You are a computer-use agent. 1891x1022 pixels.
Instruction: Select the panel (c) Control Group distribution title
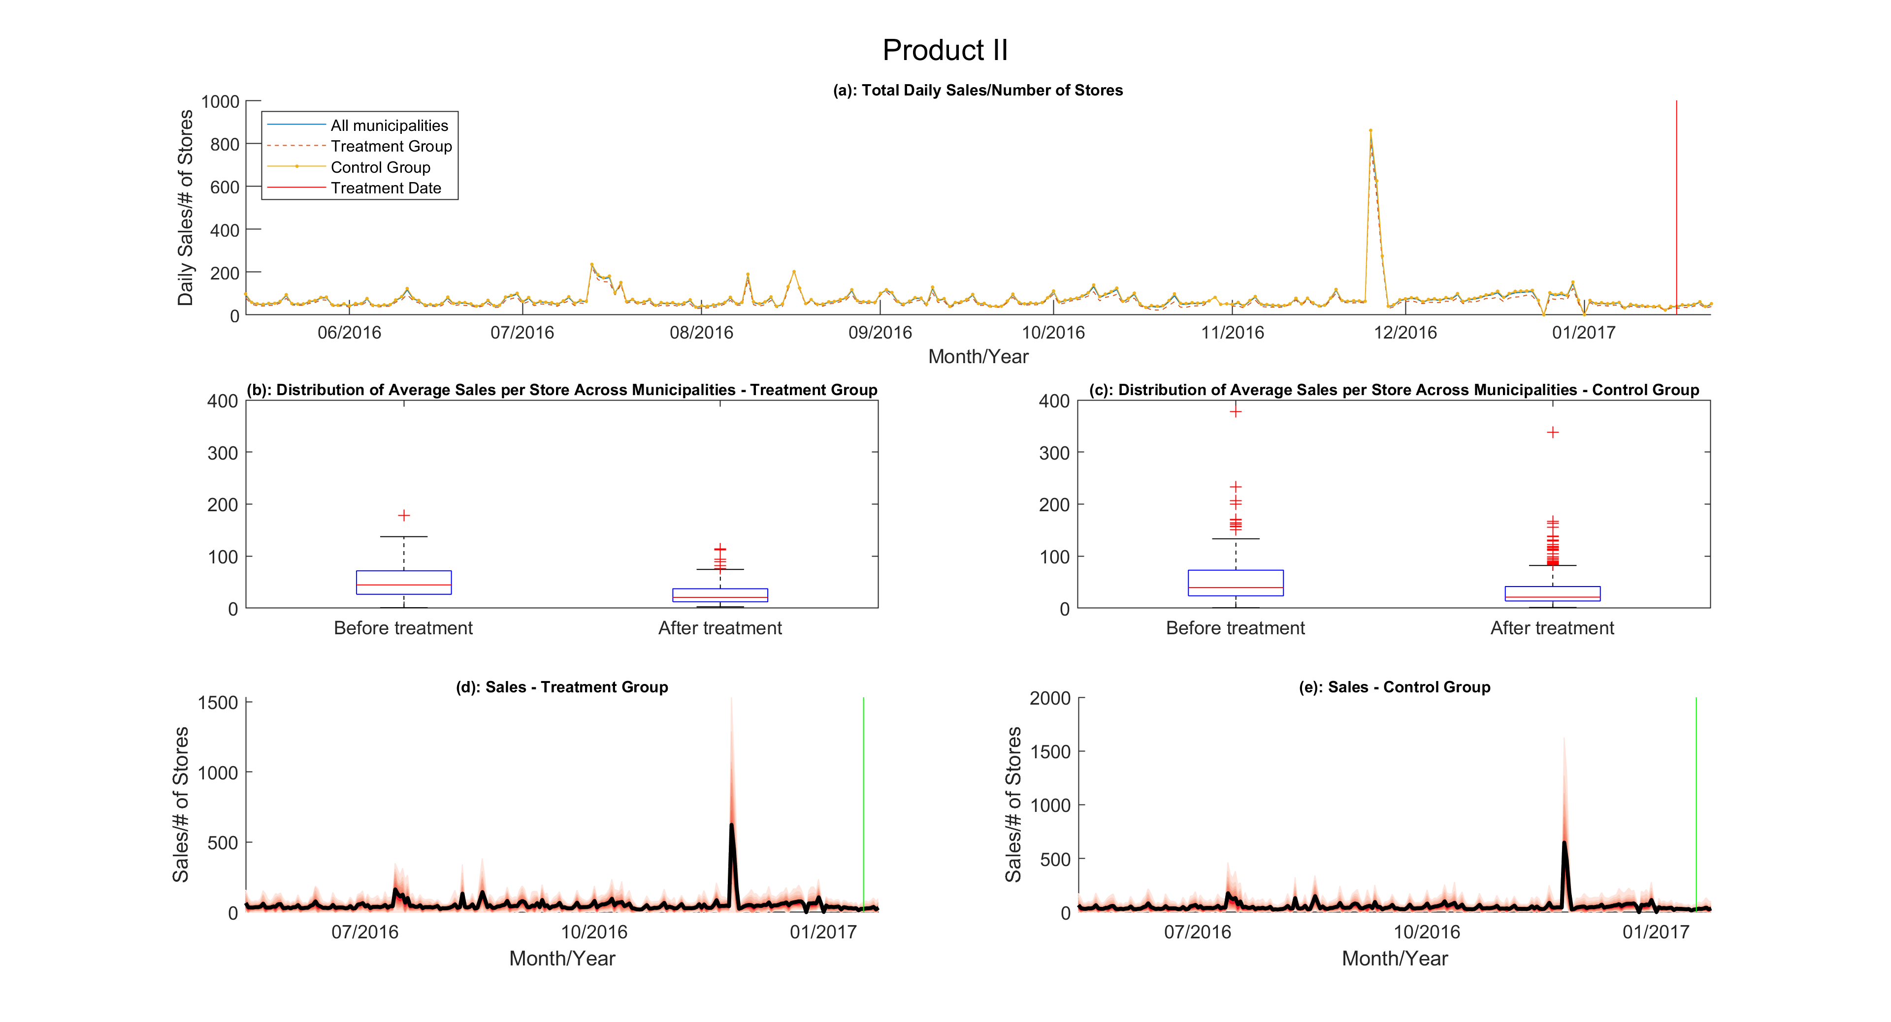[x=1394, y=390]
